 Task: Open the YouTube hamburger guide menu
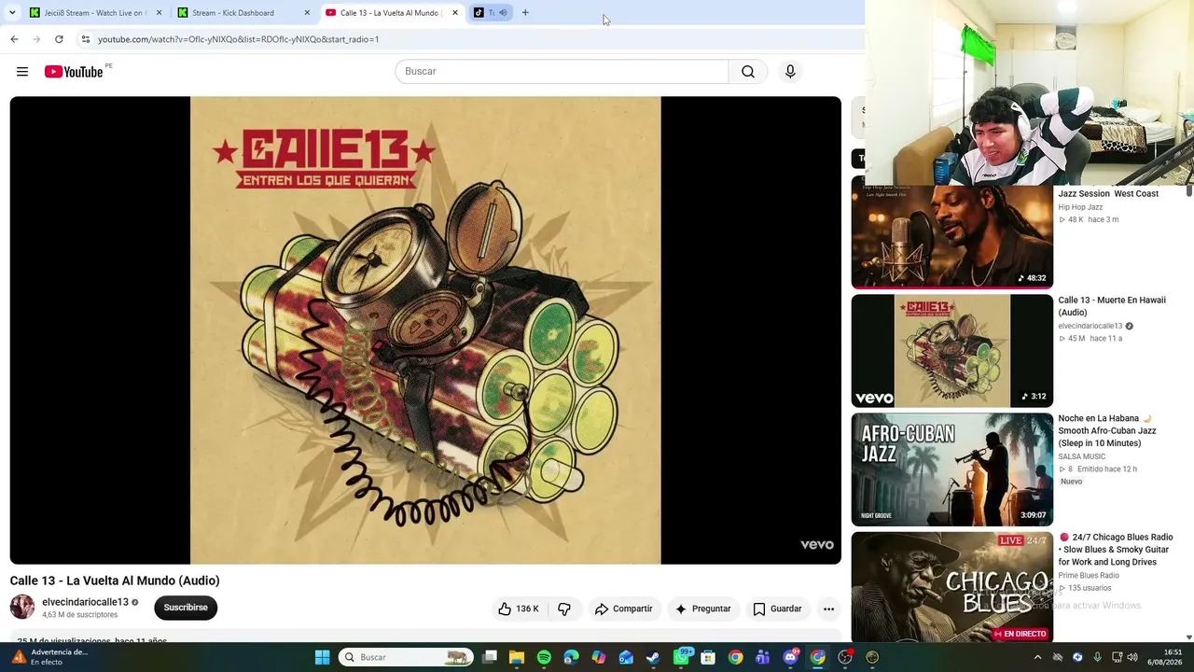(x=22, y=72)
